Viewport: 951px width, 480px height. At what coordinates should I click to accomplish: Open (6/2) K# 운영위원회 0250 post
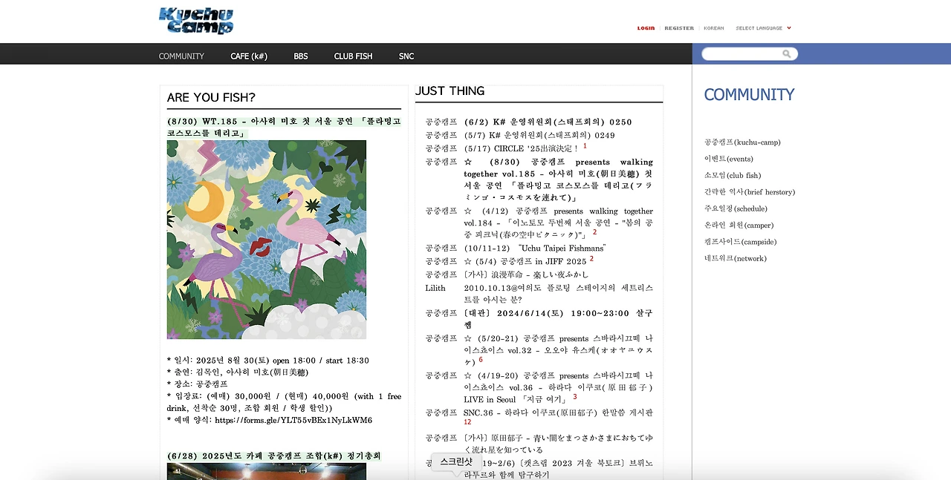click(x=548, y=122)
